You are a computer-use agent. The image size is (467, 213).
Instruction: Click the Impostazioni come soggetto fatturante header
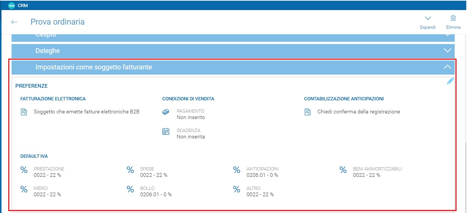click(x=233, y=67)
